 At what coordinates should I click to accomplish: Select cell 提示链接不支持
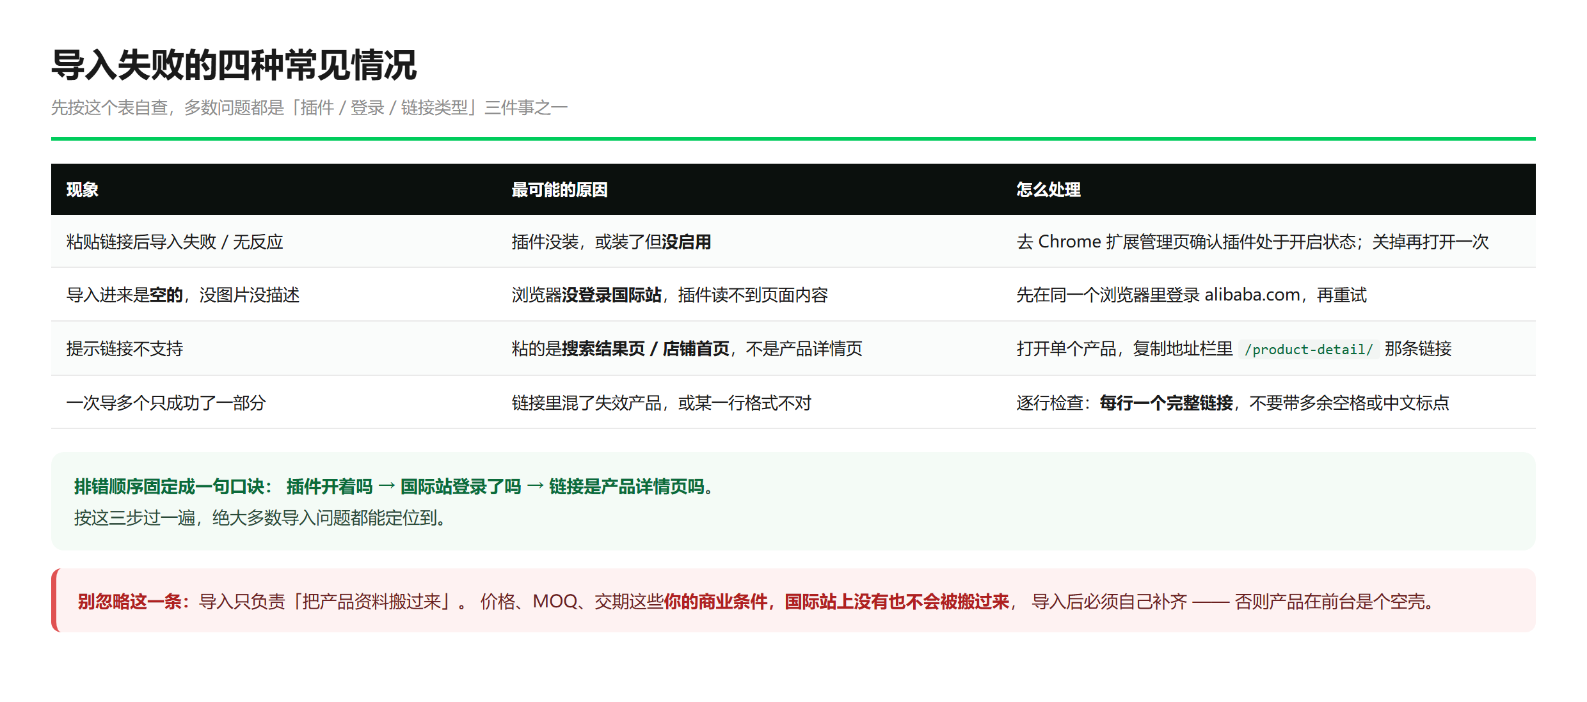[x=274, y=348]
